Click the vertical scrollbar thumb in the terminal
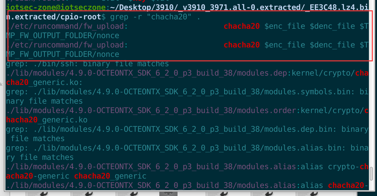Viewport: 377px width, 196px height. tap(372, 173)
